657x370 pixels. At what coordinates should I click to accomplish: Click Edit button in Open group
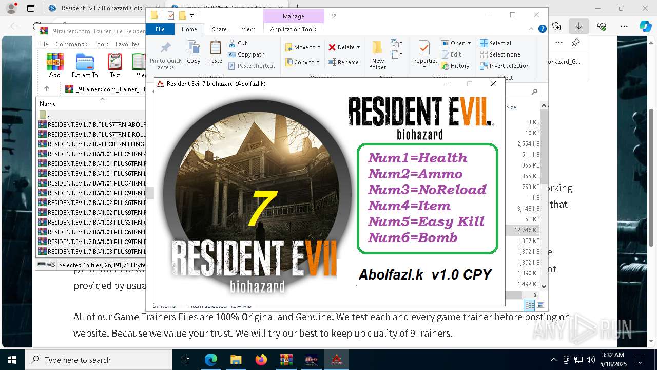451,54
